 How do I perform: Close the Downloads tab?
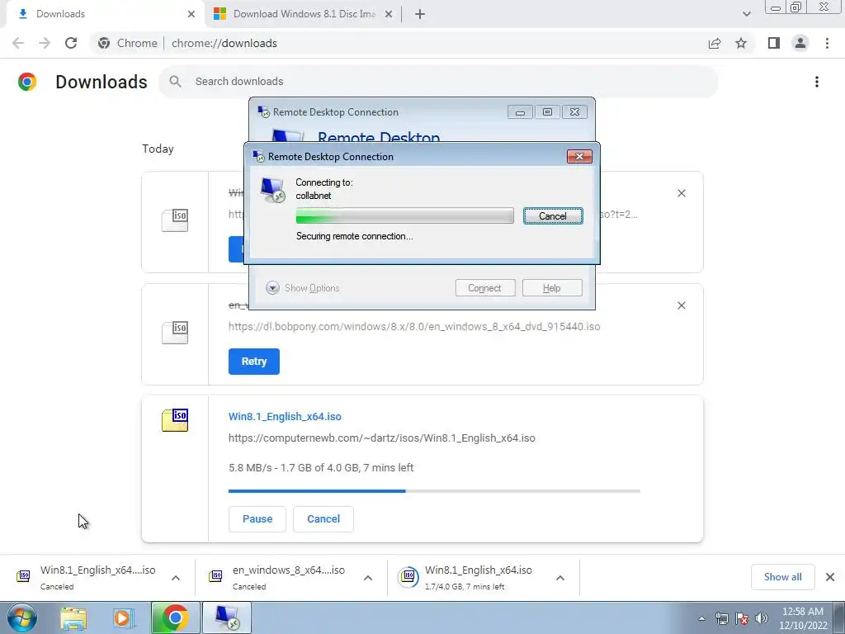coord(191,14)
